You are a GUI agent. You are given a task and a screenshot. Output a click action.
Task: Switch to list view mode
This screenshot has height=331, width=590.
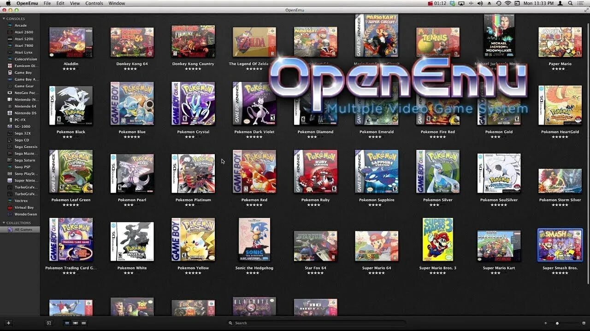(83, 323)
